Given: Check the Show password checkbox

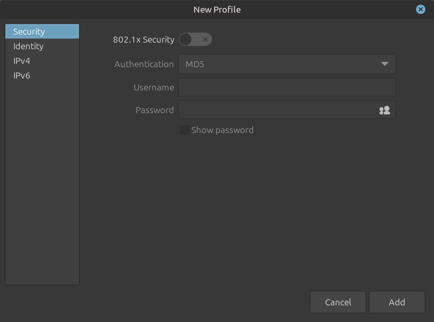Looking at the screenshot, I should pos(184,130).
